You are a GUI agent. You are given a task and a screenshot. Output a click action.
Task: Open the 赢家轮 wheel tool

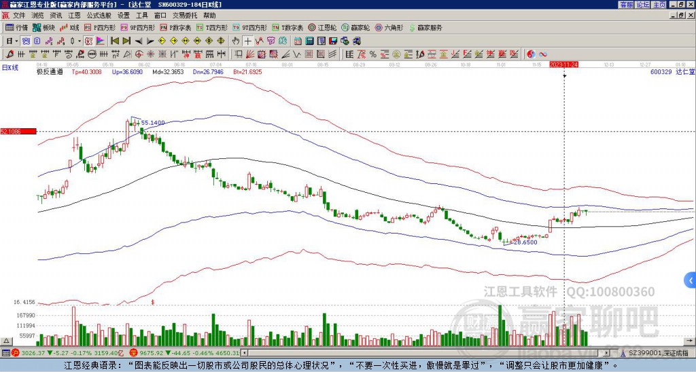click(355, 27)
